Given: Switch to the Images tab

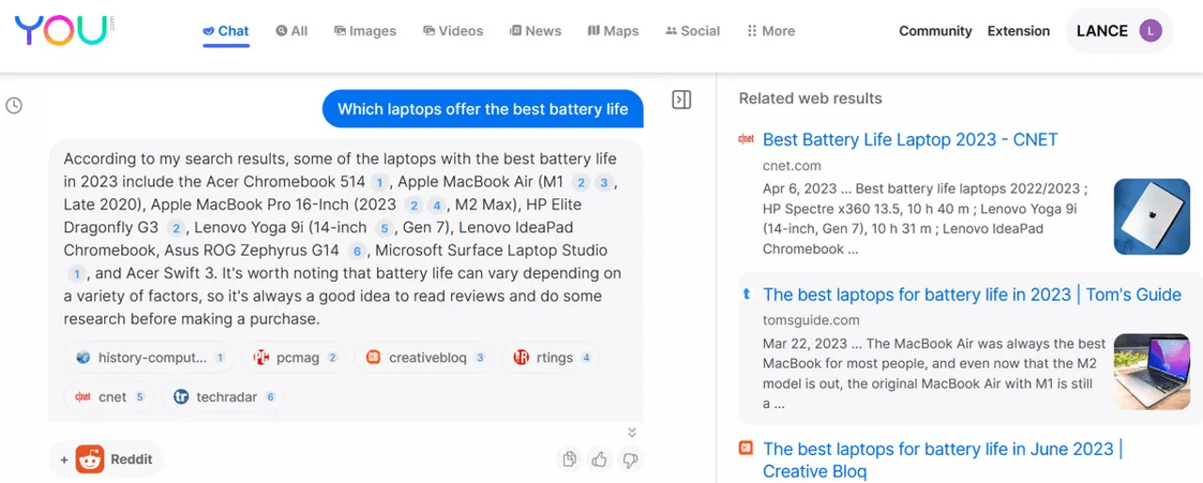Looking at the screenshot, I should point(365,31).
